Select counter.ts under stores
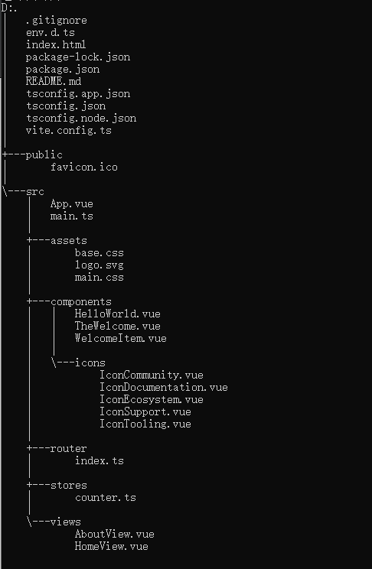Viewport: 372px width, 569px height. (106, 498)
